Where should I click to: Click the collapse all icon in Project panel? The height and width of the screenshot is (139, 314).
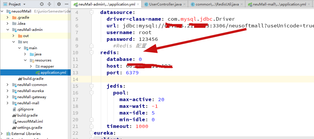pos(49,4)
